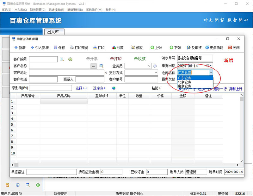
Task: Switch to the 出入库 tab
Action: click(54, 32)
